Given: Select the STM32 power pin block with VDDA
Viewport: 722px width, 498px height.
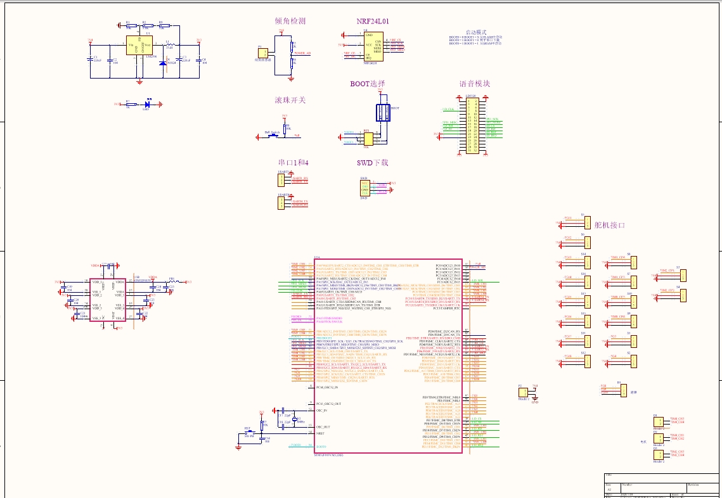Looking at the screenshot, I should 107,300.
